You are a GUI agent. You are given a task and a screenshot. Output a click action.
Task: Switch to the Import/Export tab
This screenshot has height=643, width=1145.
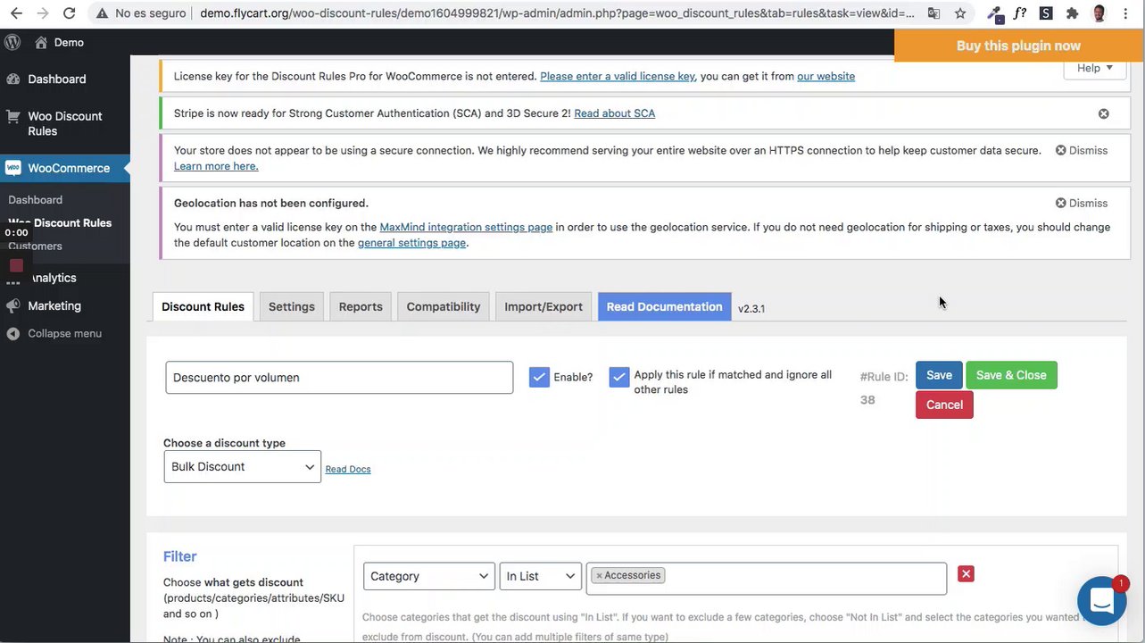(x=543, y=306)
